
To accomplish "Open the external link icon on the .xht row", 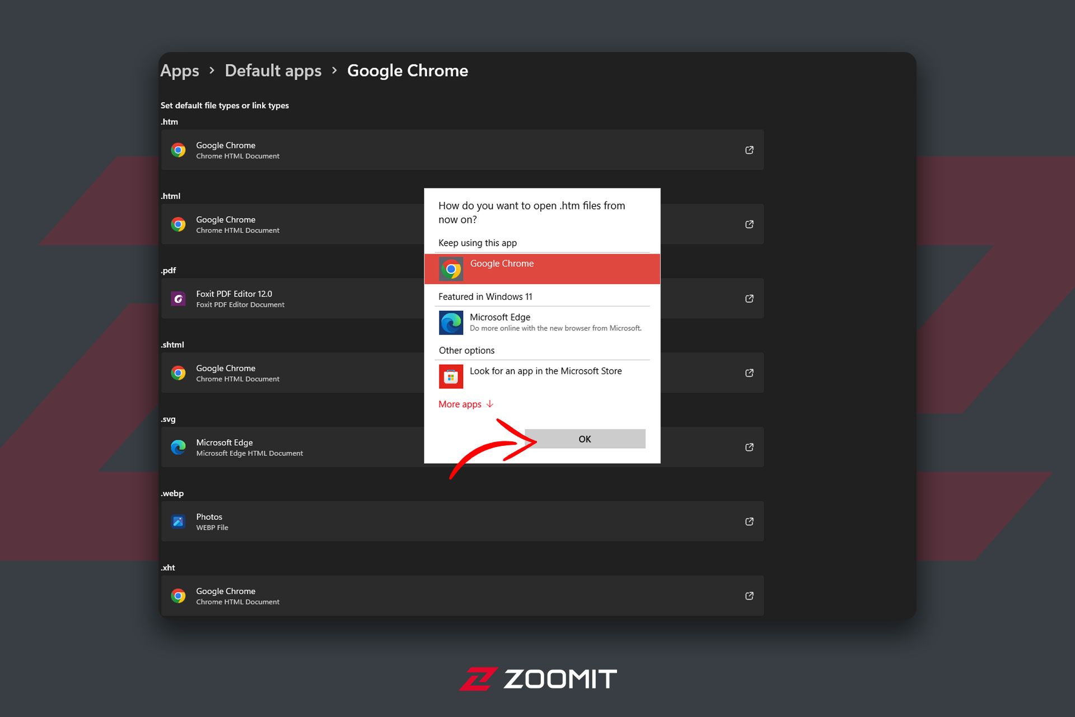I will point(749,596).
